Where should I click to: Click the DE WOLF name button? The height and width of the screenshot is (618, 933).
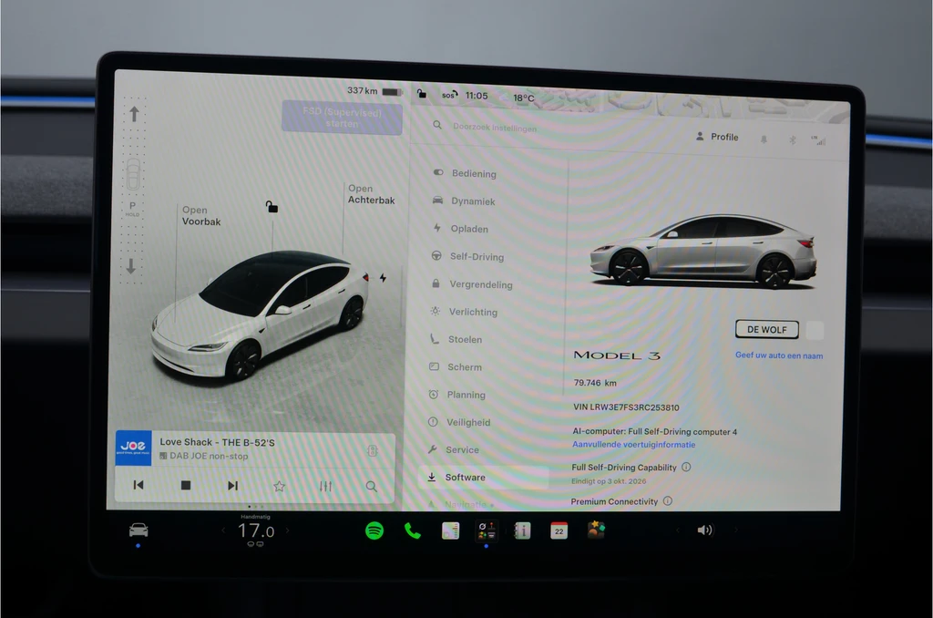click(767, 329)
